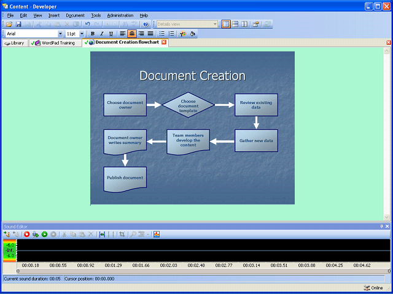Toggle the highlighted single-pane layout button
393x294 pixels.
click(226, 24)
